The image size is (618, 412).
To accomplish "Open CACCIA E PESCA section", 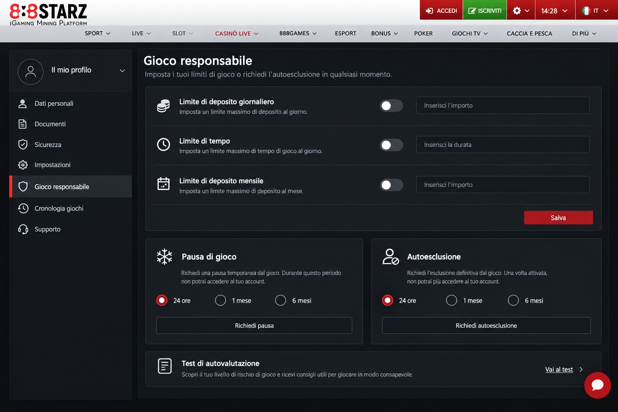I will (529, 33).
